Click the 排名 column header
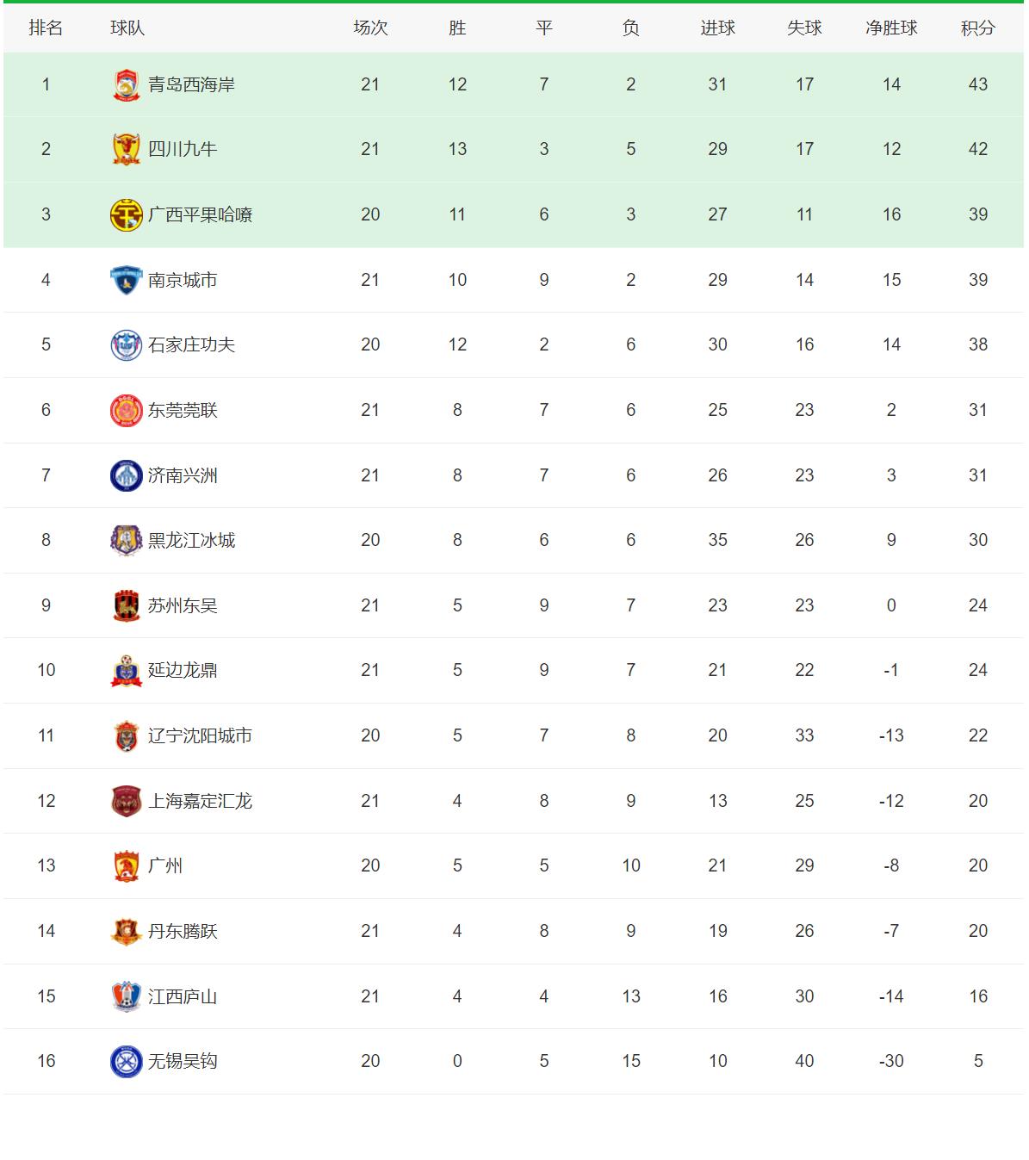 (46, 28)
